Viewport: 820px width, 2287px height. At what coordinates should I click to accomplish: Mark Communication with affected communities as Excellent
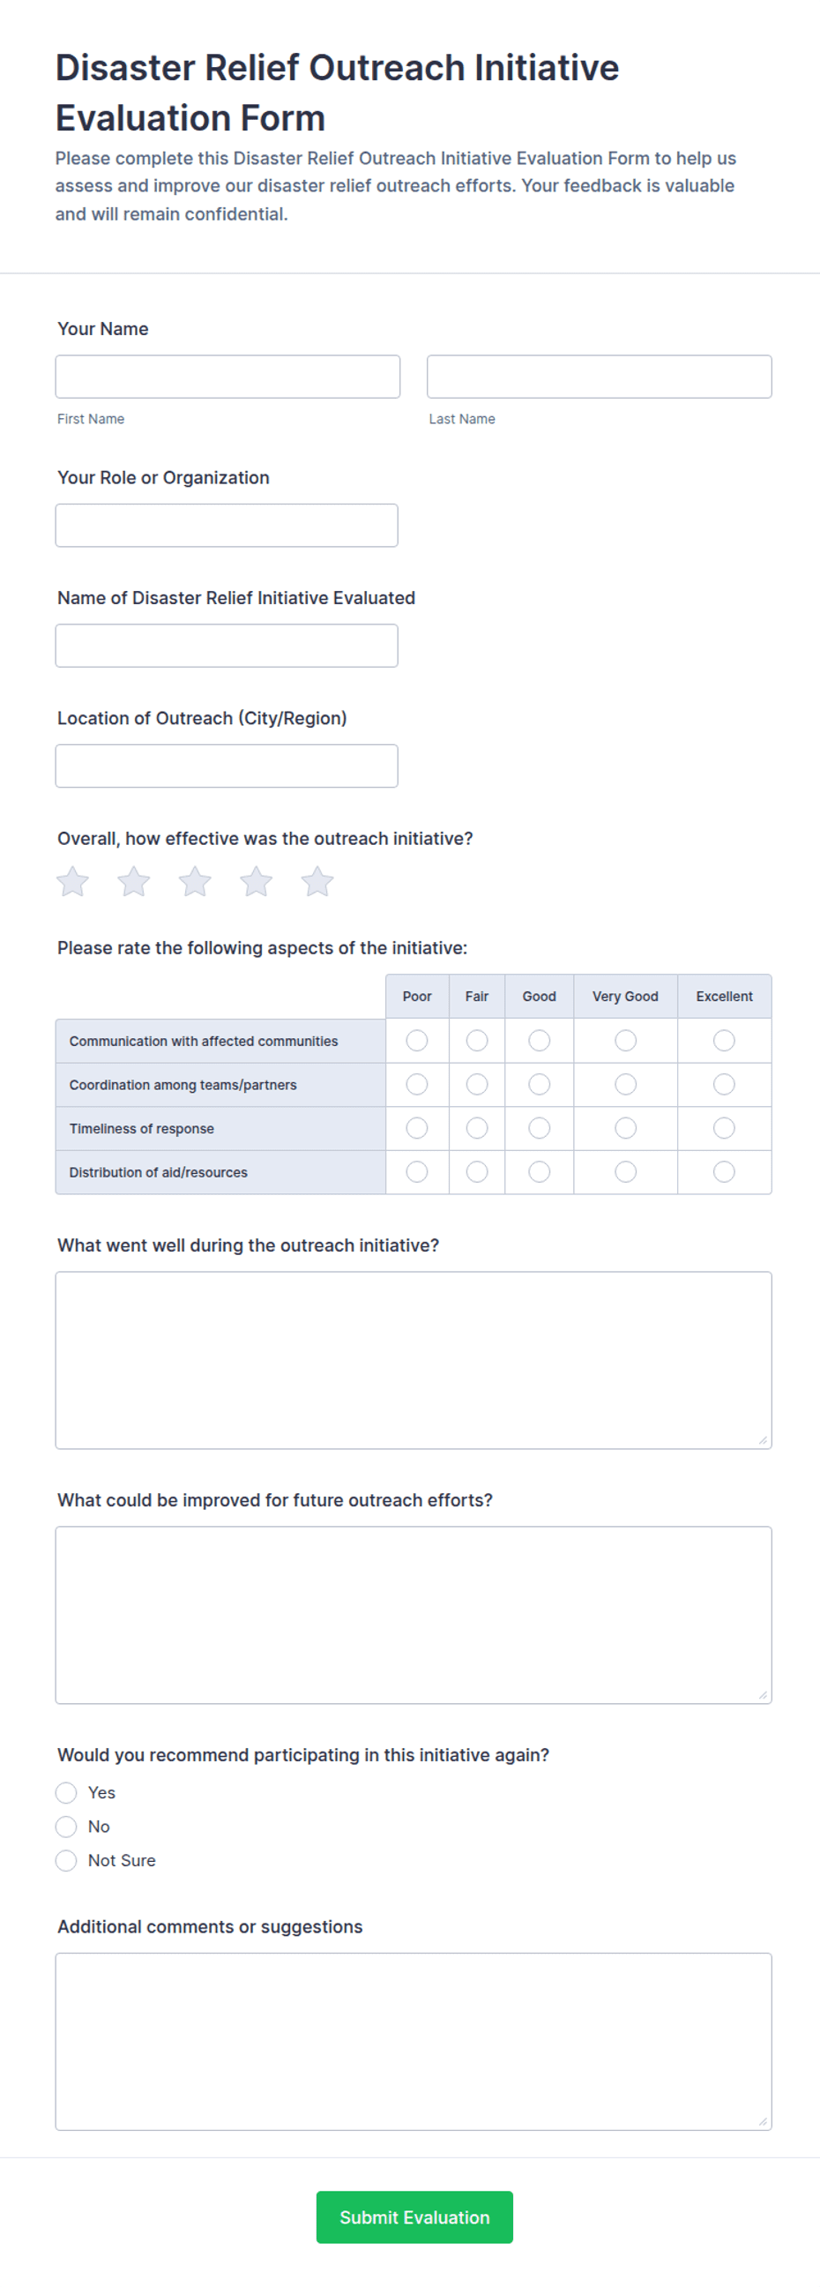click(724, 1041)
